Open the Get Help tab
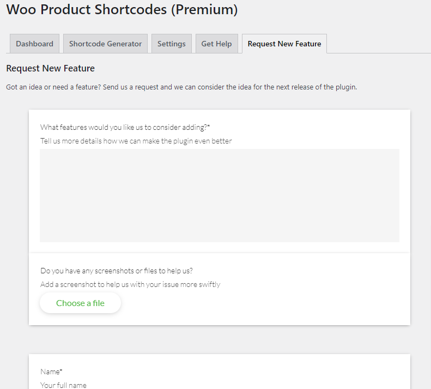This screenshot has width=431, height=389. pos(217,44)
